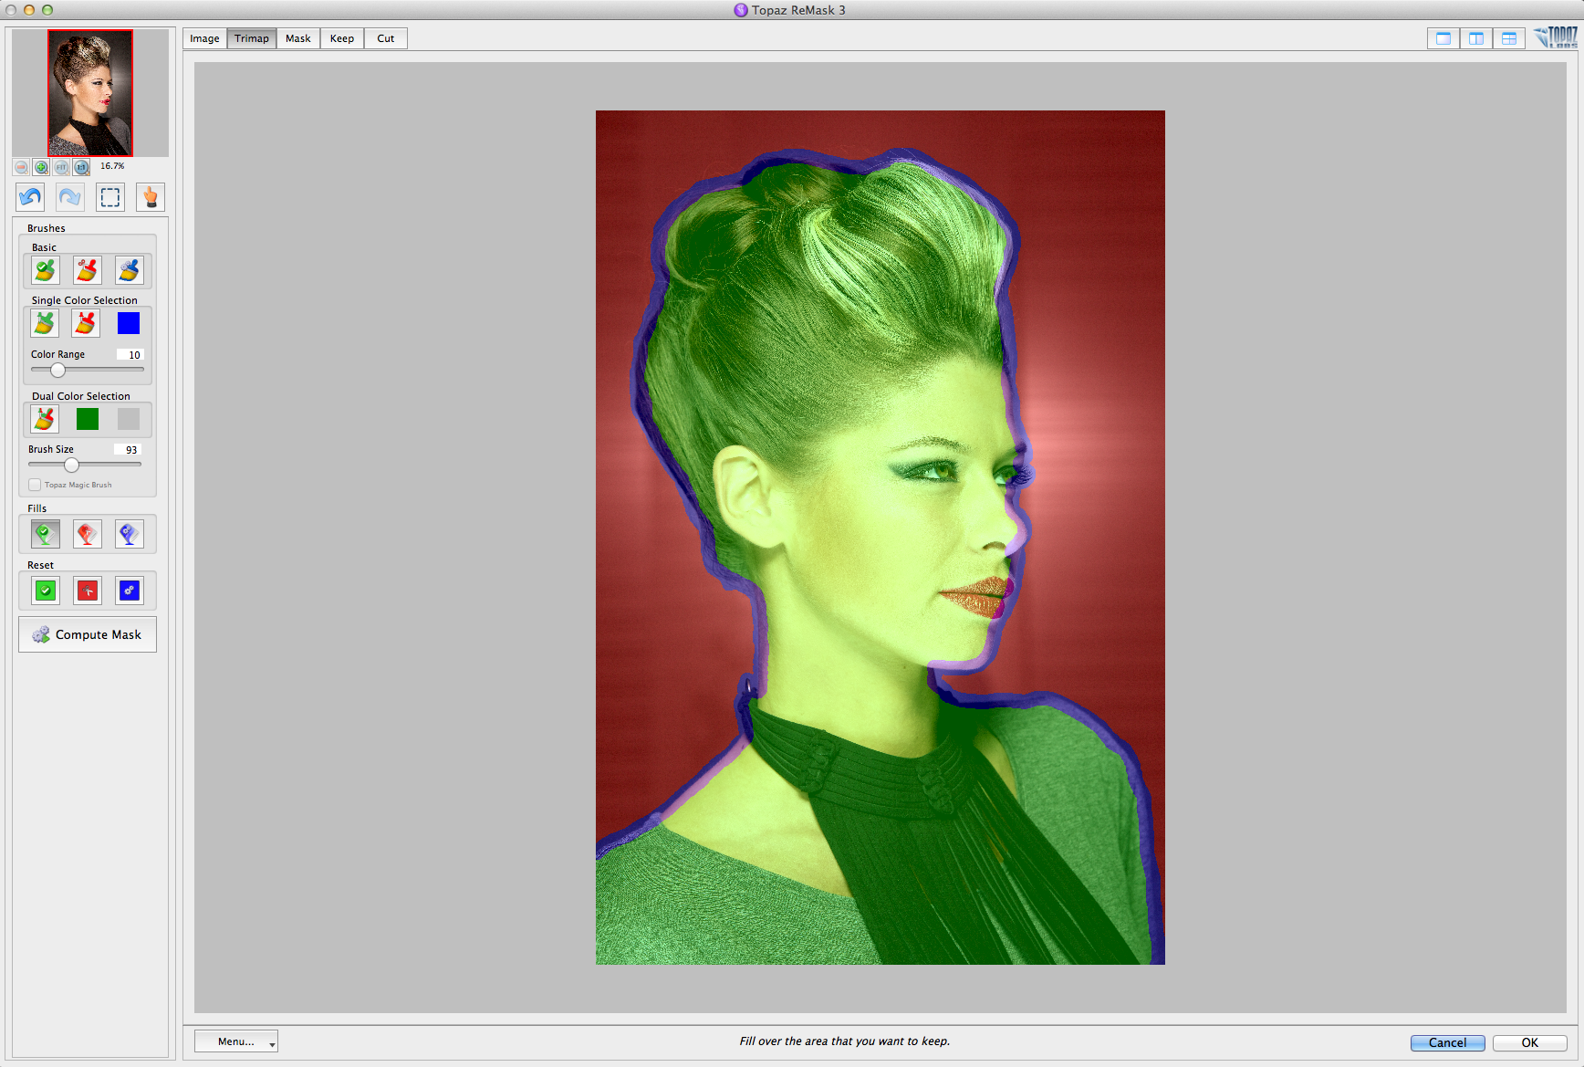Screen dimensions: 1584x1067
Task: Select the blue compute brush in Basic
Action: click(x=129, y=270)
